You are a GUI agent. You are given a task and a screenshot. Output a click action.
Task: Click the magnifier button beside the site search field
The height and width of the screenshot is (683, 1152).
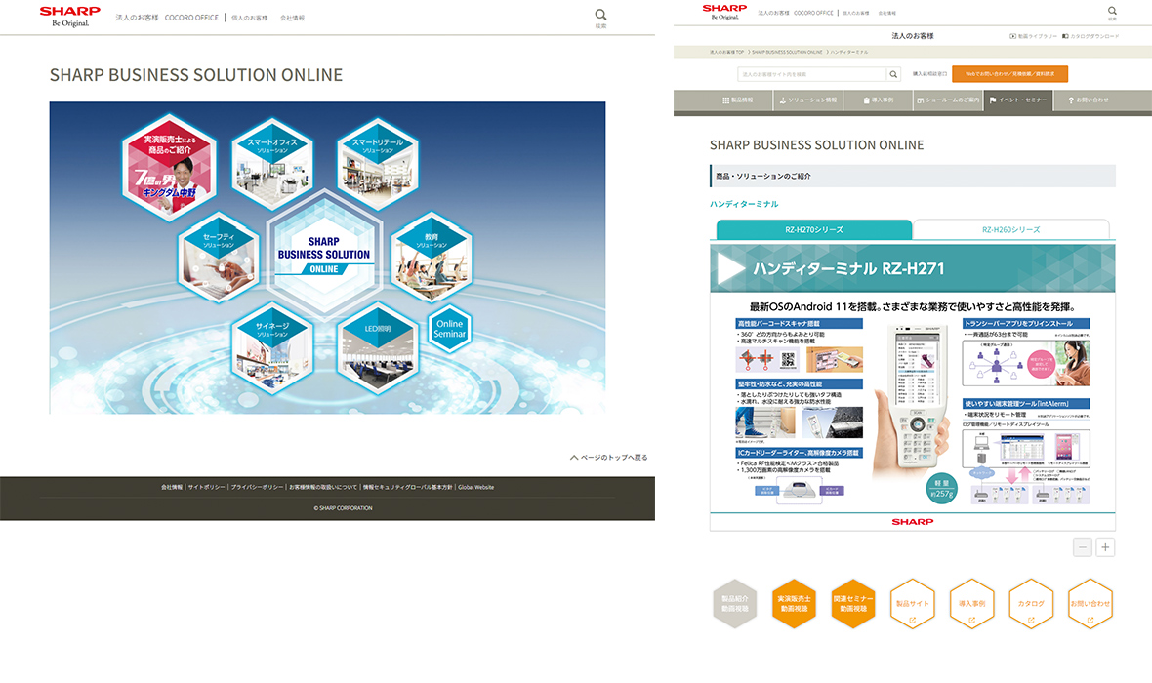tap(893, 74)
